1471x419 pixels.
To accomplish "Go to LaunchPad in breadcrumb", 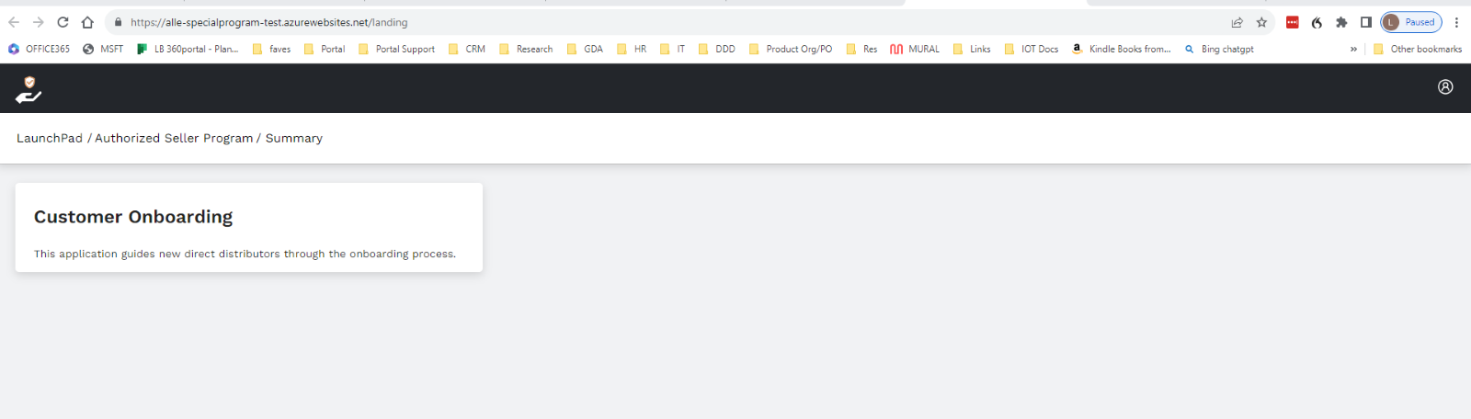I will (50, 138).
